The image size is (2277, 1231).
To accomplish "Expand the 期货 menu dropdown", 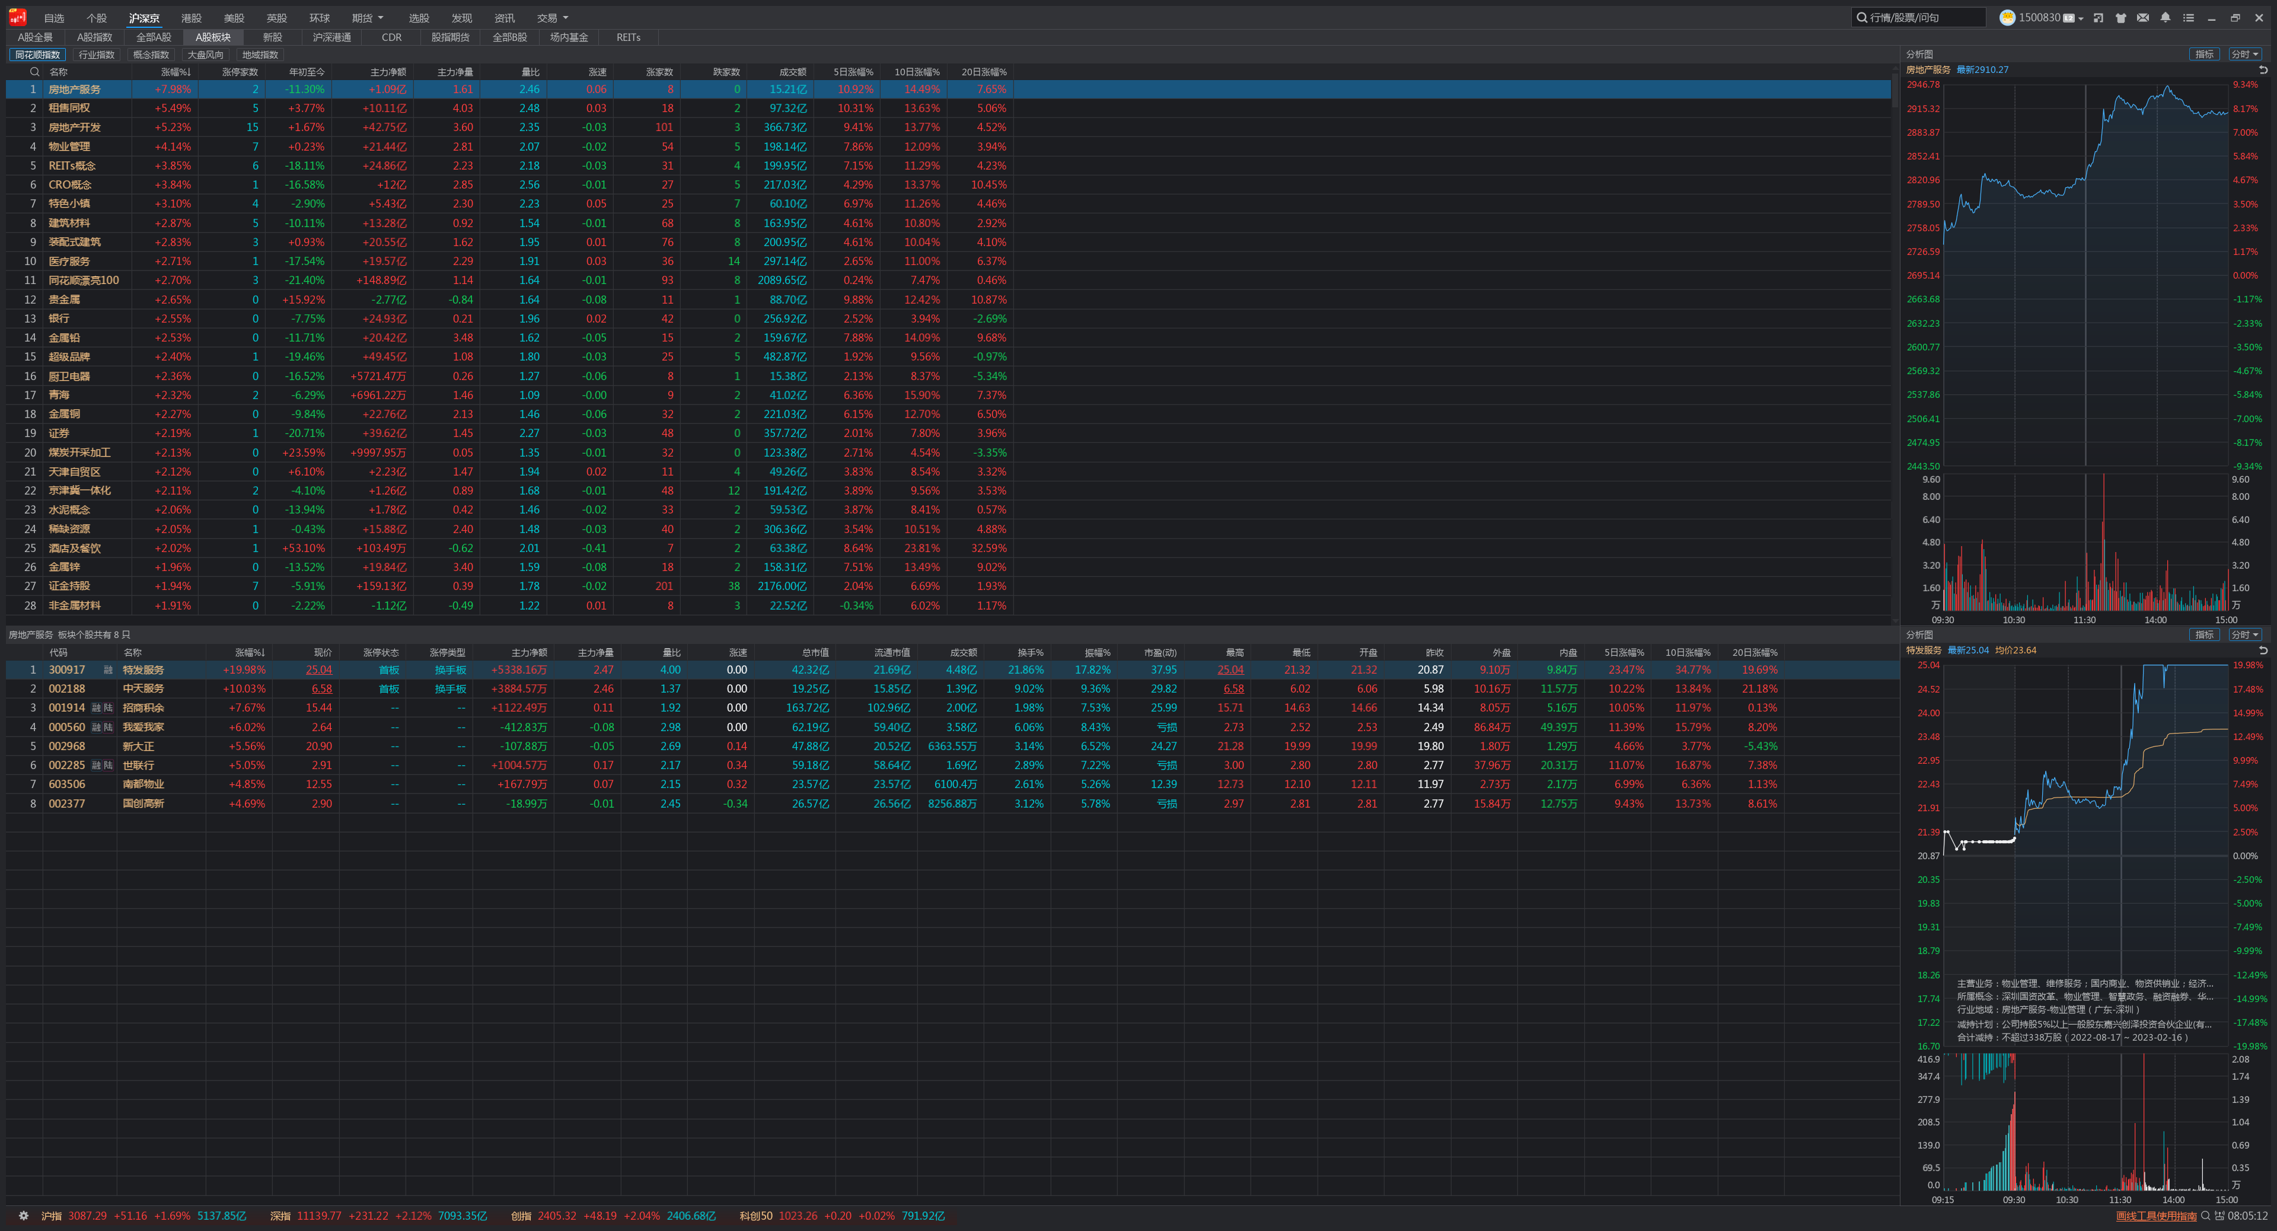I will click(368, 18).
